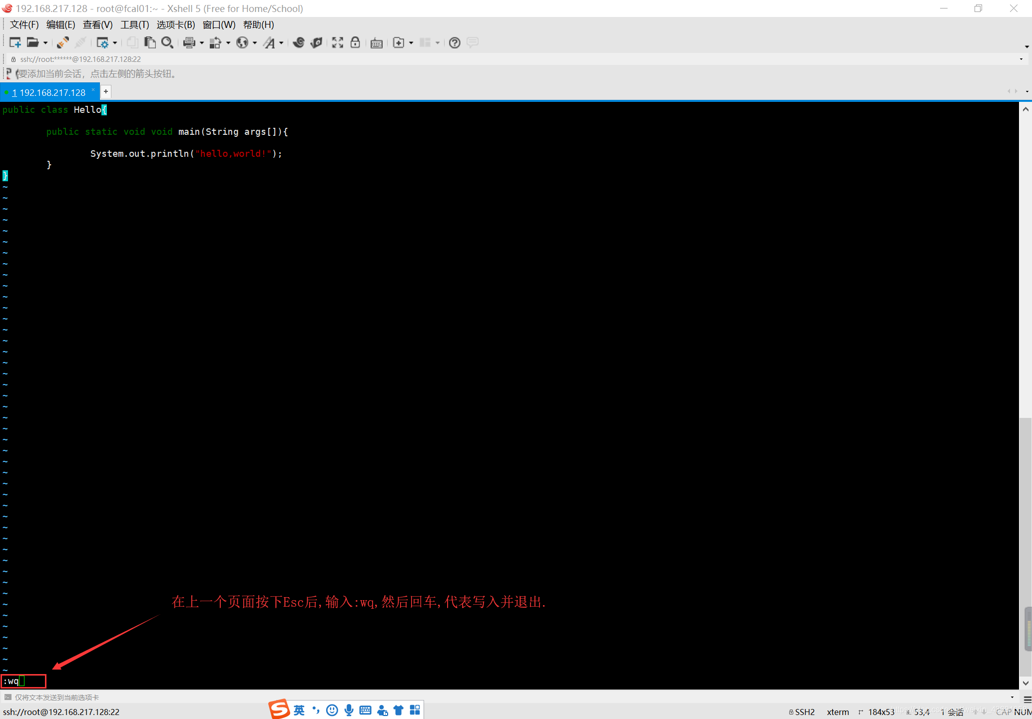Image resolution: width=1032 pixels, height=719 pixels.
Task: Click the file transfer icon
Action: point(215,43)
